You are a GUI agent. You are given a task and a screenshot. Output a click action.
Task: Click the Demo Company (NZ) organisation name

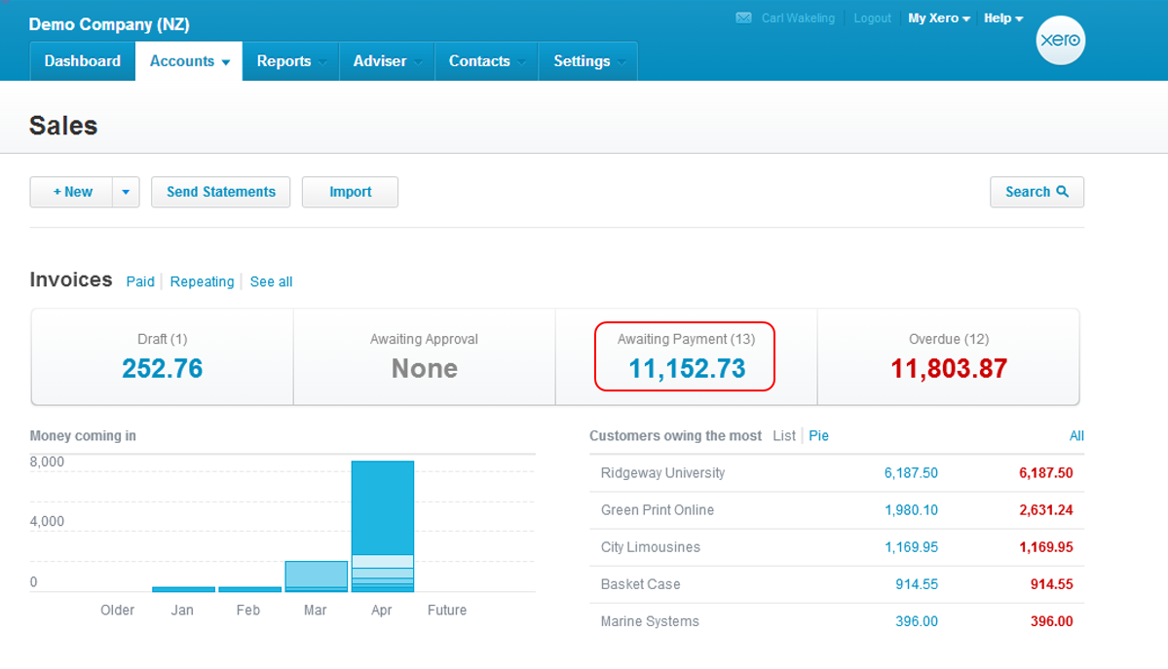[109, 24]
